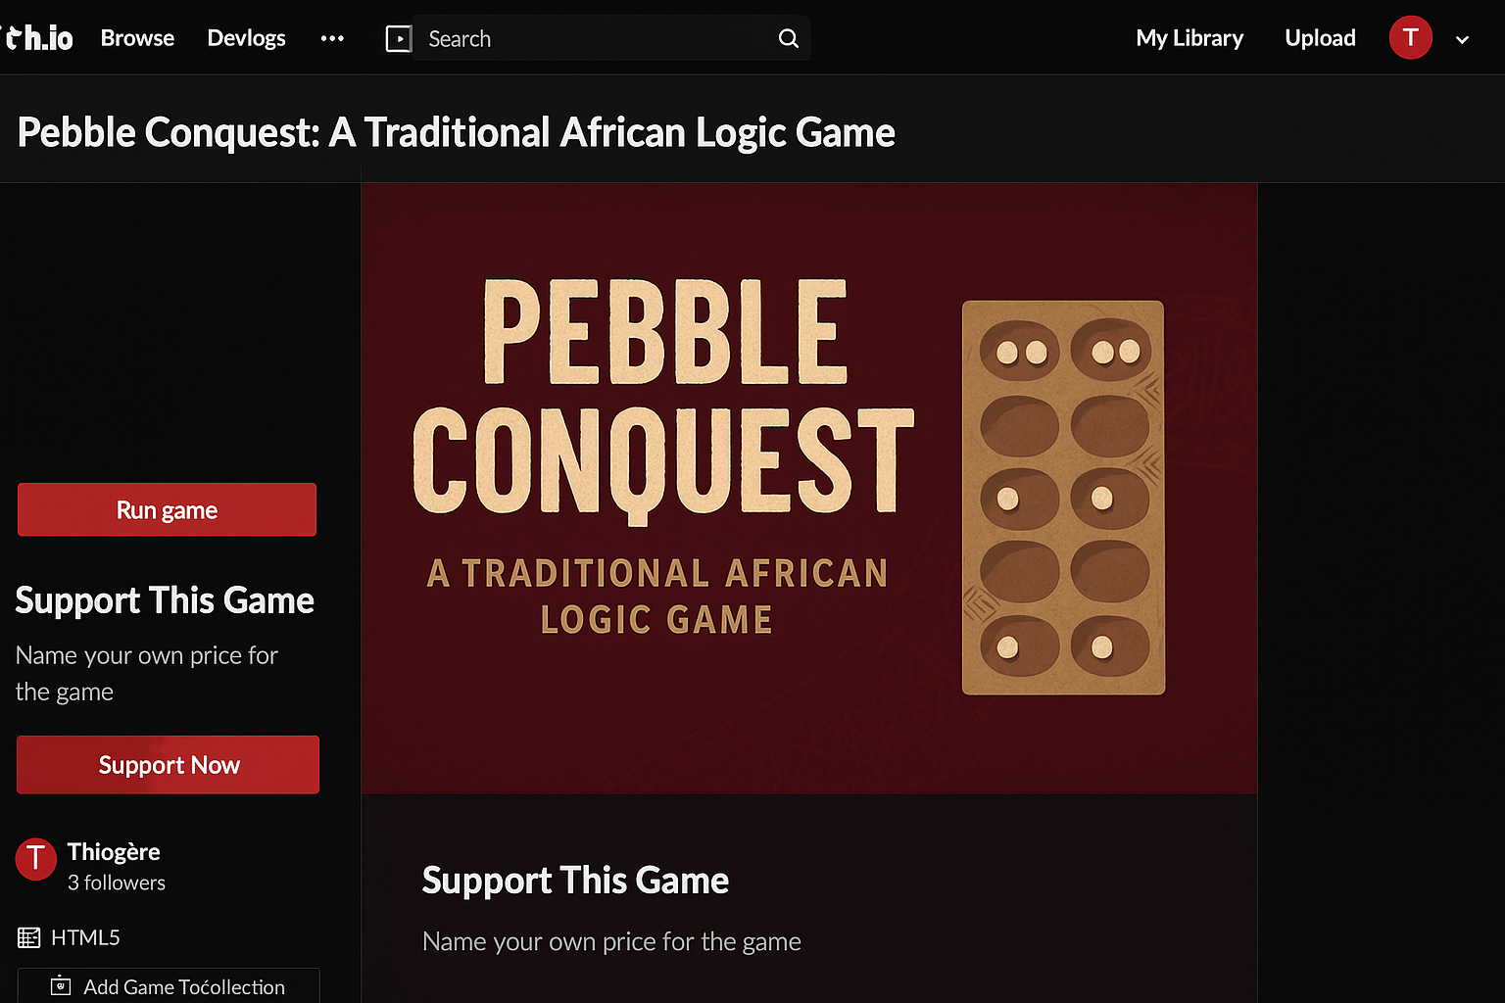Click the play icon beside the search box
The width and height of the screenshot is (1505, 1003).
(x=399, y=38)
